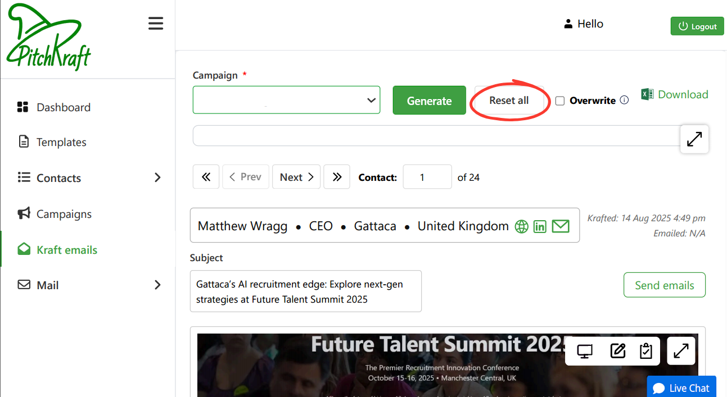Click the Send emails button

[x=664, y=285]
